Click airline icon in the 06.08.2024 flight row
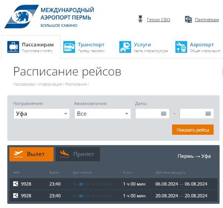 (15, 184)
